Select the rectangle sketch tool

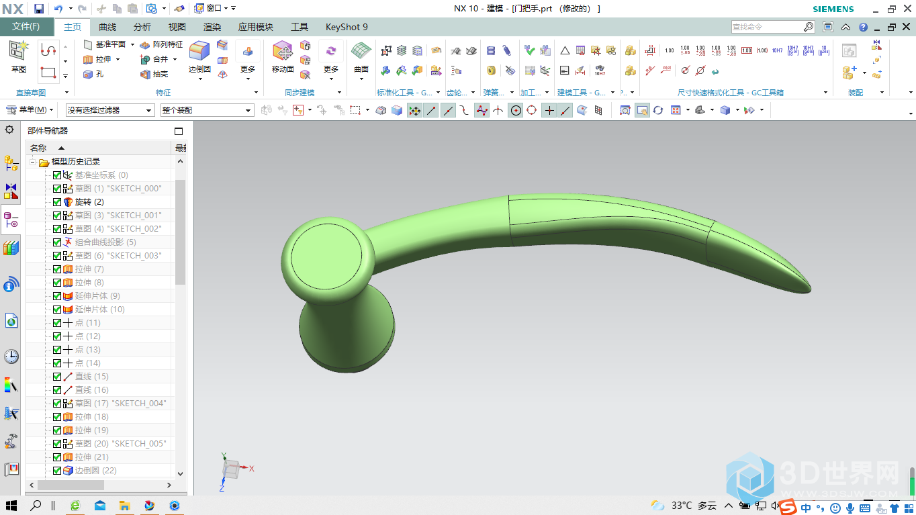point(48,73)
